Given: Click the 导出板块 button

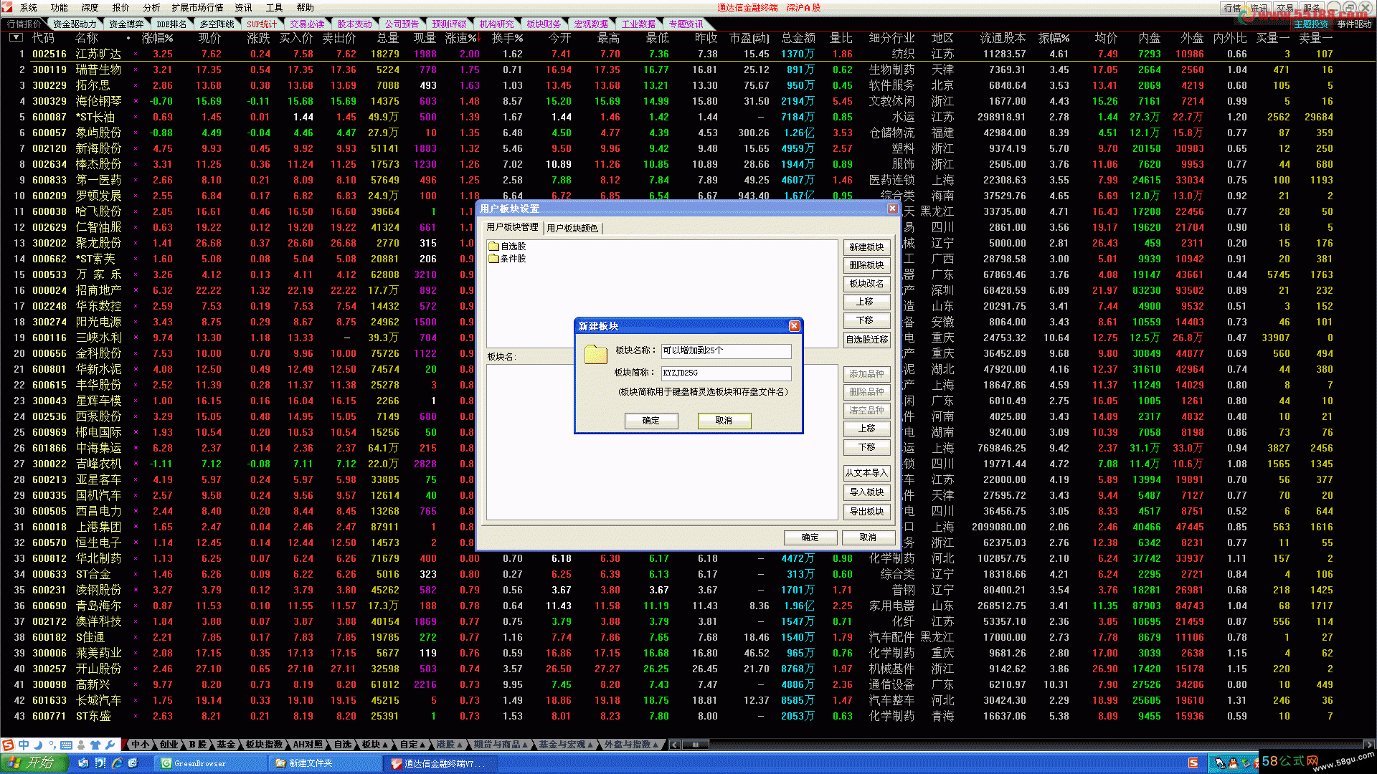Looking at the screenshot, I should pos(866,512).
